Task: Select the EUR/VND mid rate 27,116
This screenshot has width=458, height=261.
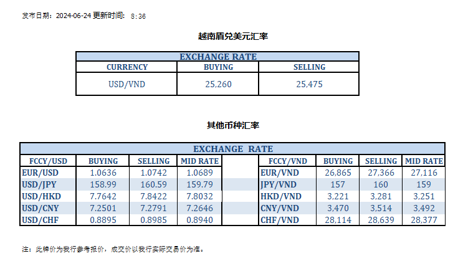Action: 424,173
